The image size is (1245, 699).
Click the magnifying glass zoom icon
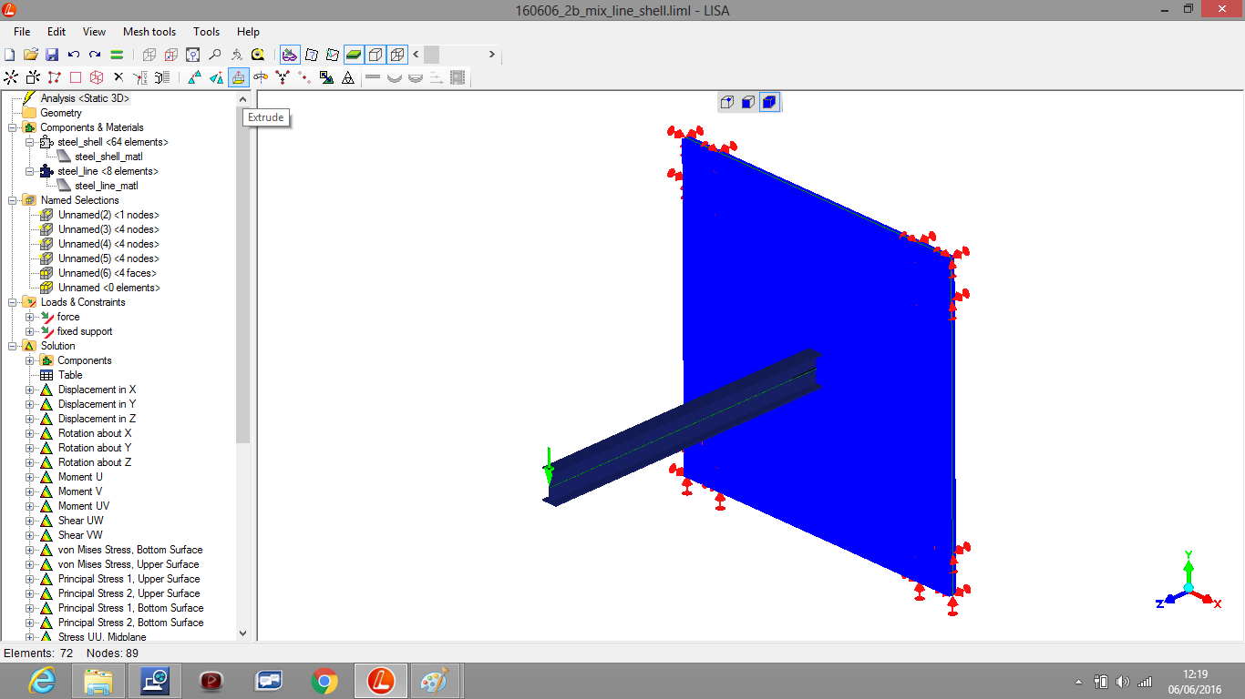pos(214,55)
